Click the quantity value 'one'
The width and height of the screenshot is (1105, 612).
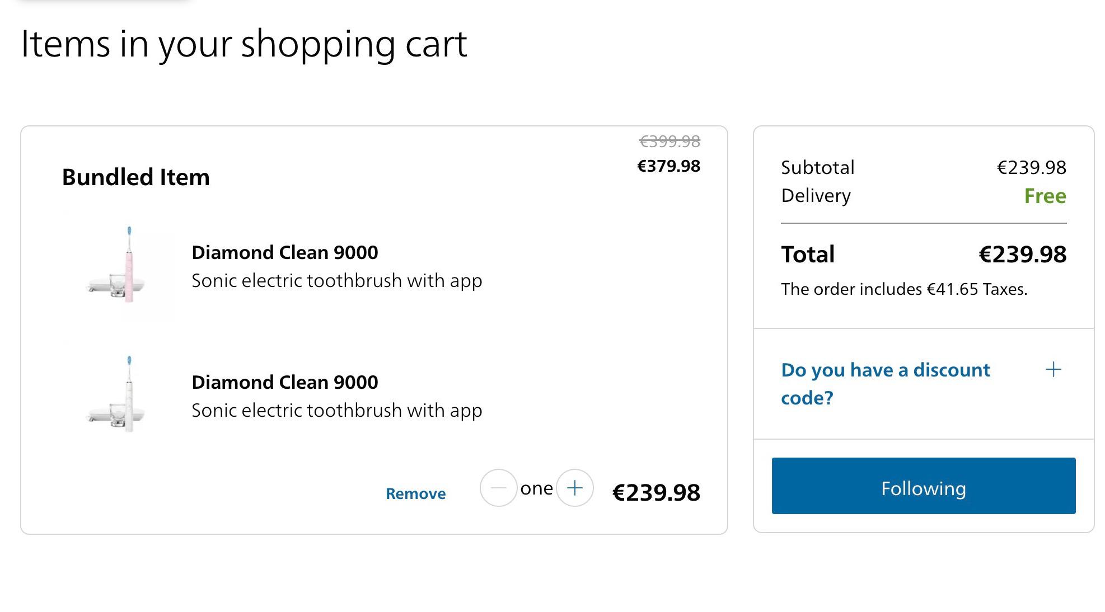pos(536,488)
